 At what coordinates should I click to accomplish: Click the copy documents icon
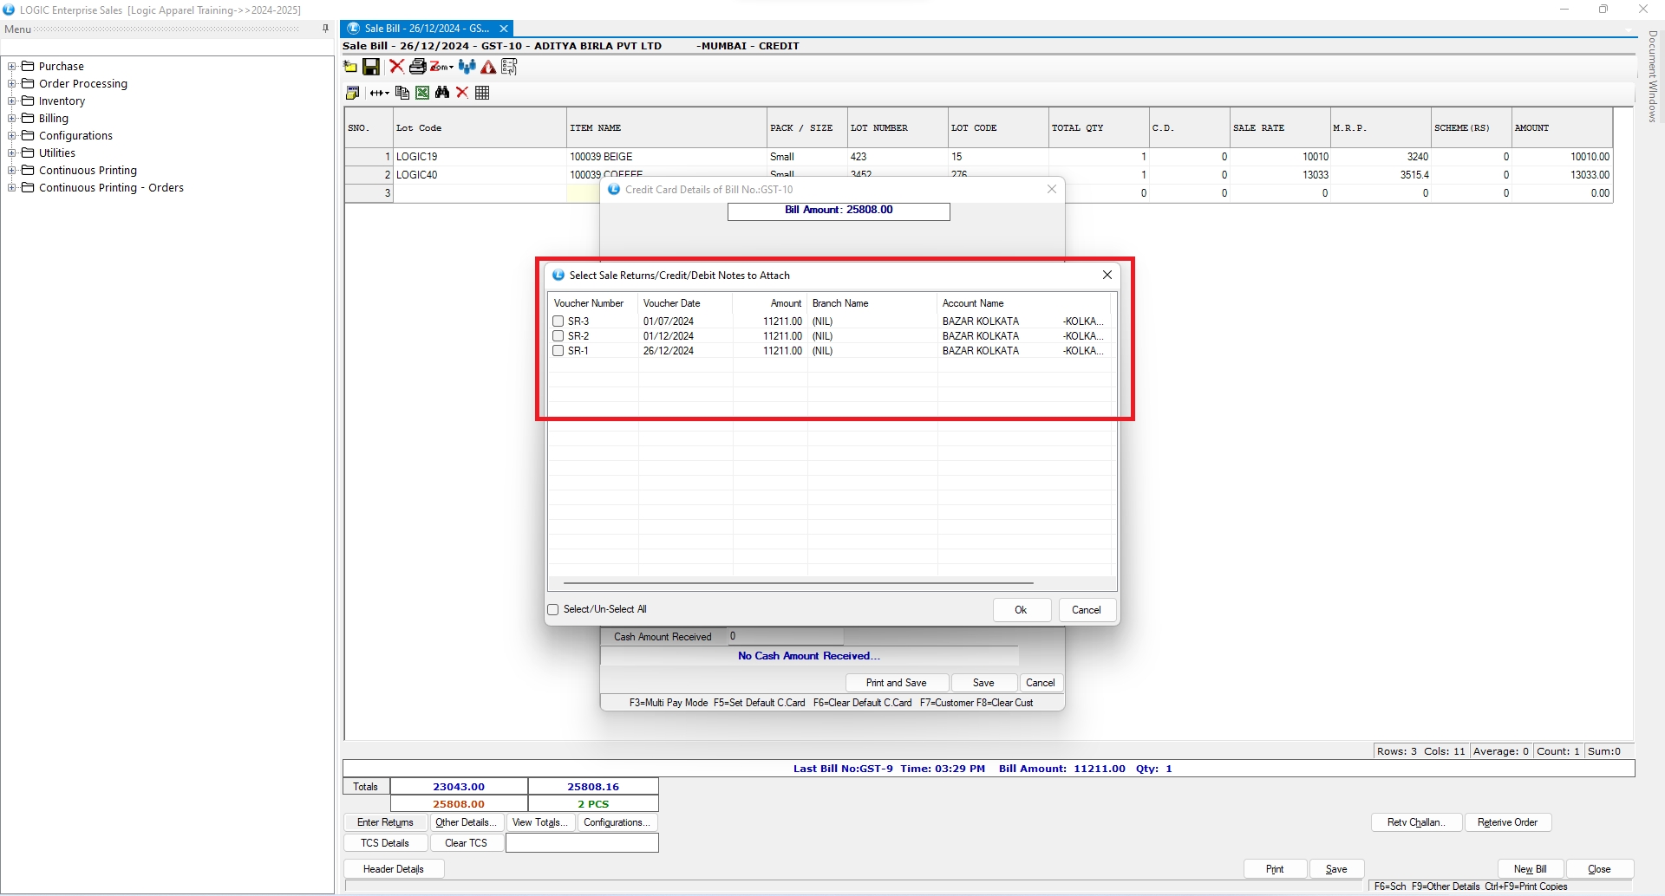click(402, 93)
